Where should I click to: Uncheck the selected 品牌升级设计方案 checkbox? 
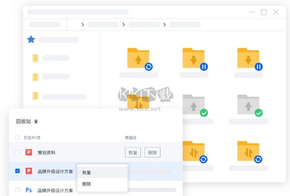point(18,171)
